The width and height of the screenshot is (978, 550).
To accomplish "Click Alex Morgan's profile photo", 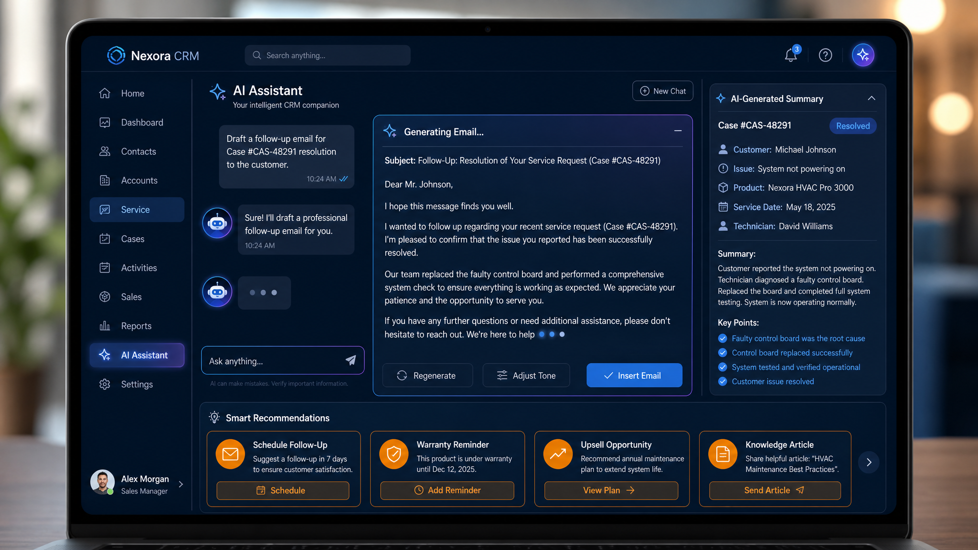I will (102, 482).
